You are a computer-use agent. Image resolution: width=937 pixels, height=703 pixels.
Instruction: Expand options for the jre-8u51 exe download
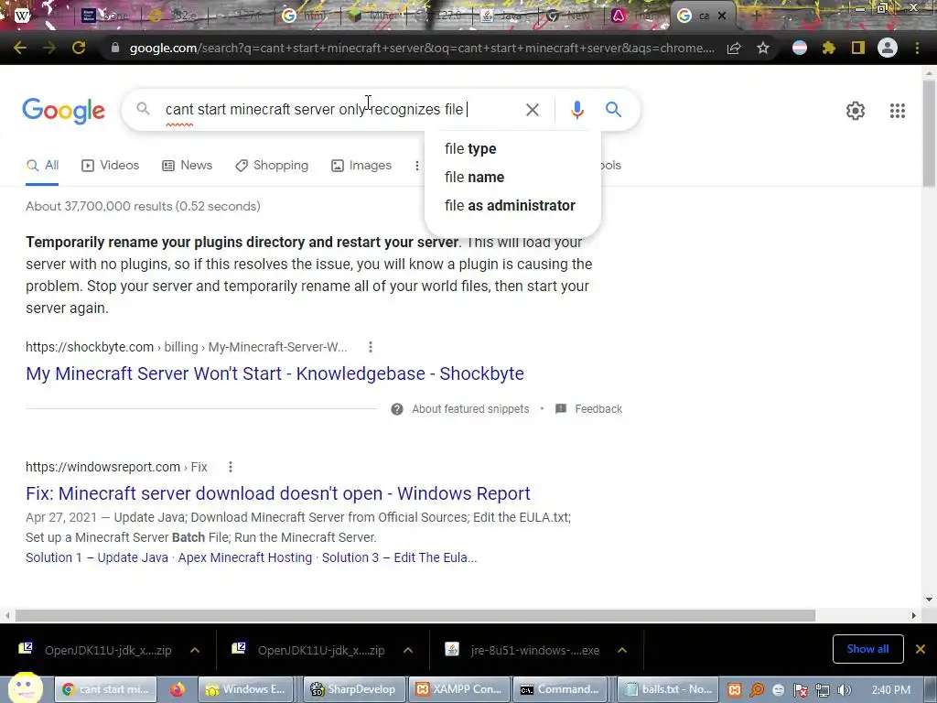(622, 650)
